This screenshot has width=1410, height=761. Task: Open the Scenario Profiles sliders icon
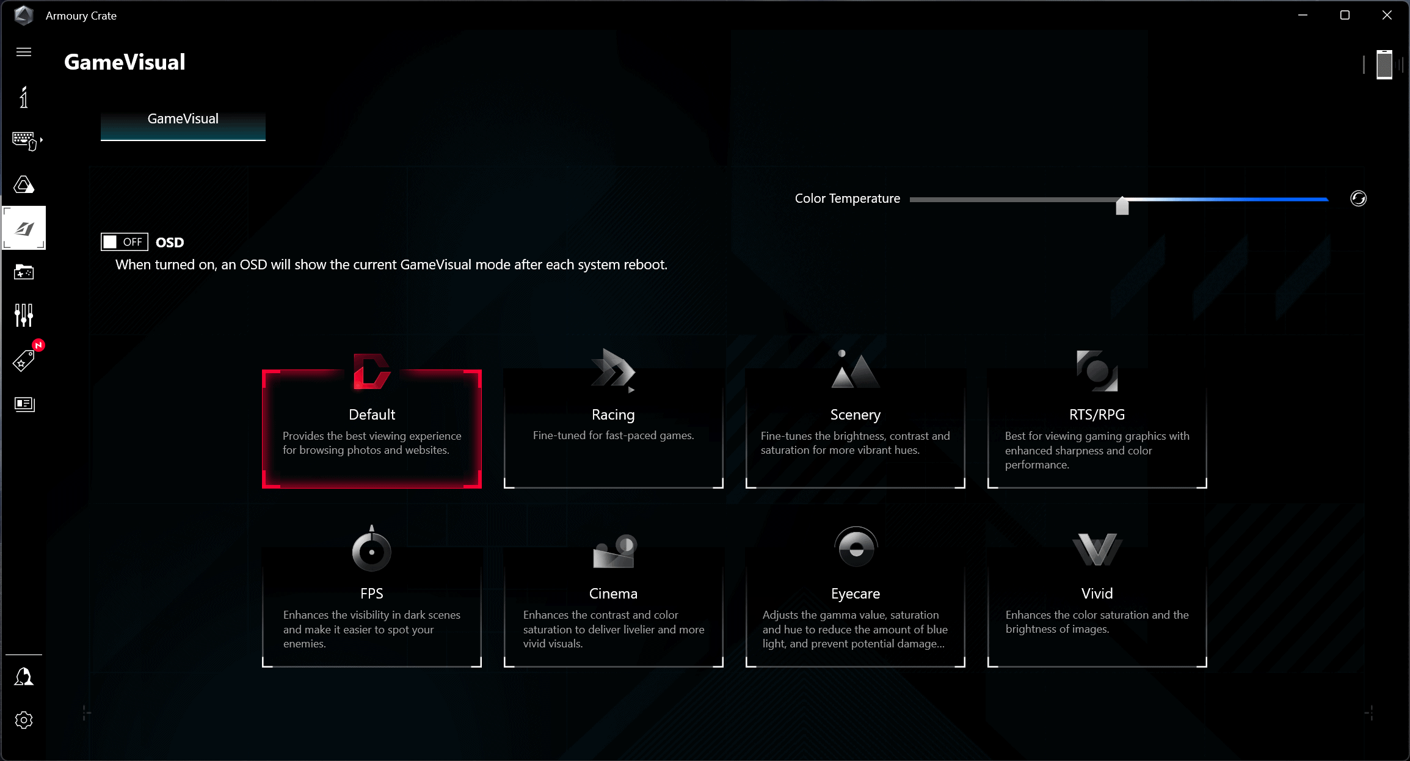tap(24, 315)
